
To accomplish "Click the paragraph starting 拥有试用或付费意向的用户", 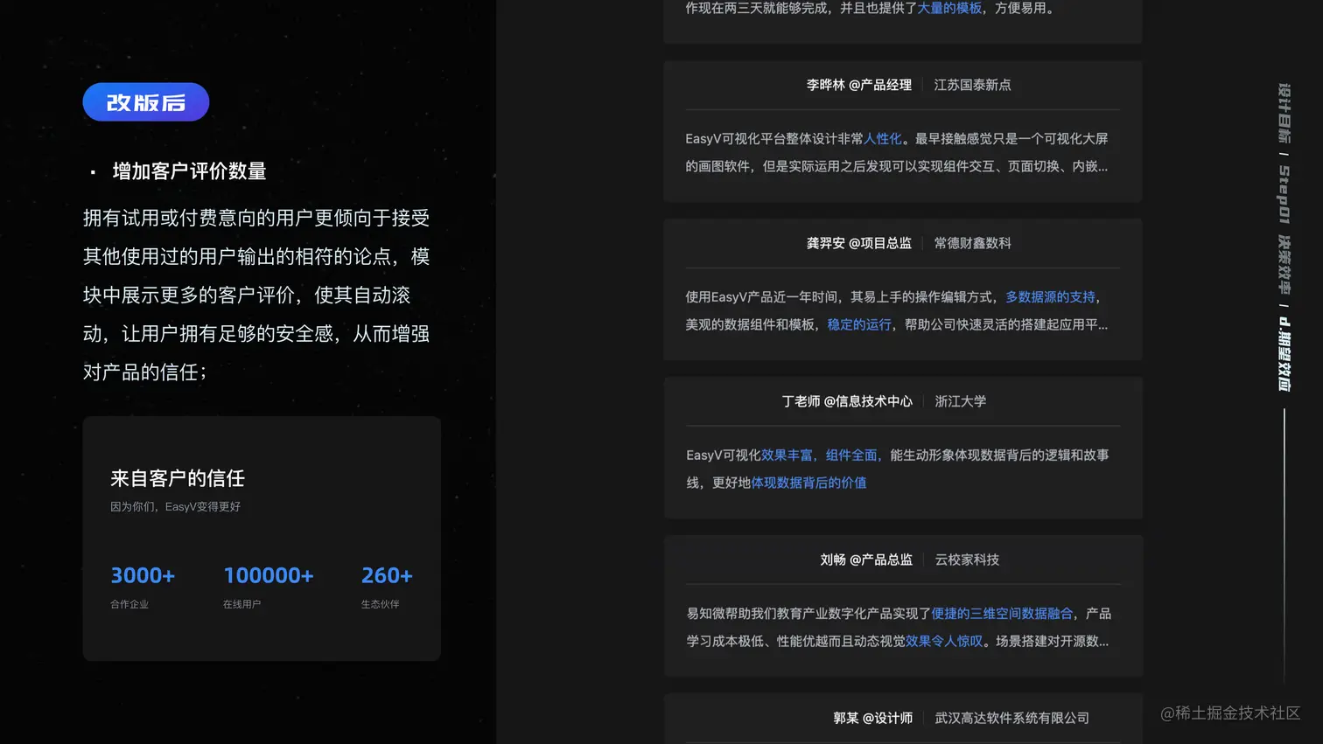I will coord(256,296).
